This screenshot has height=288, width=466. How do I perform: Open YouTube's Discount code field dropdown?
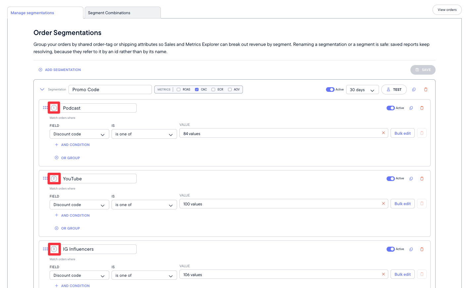click(x=79, y=205)
